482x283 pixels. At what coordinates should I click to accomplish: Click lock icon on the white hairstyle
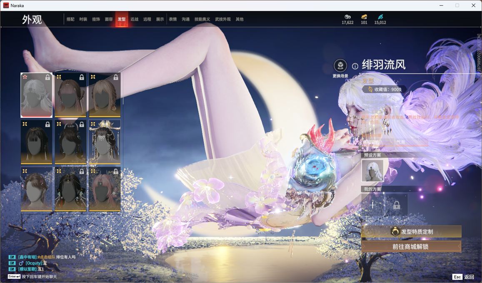[x=47, y=77]
